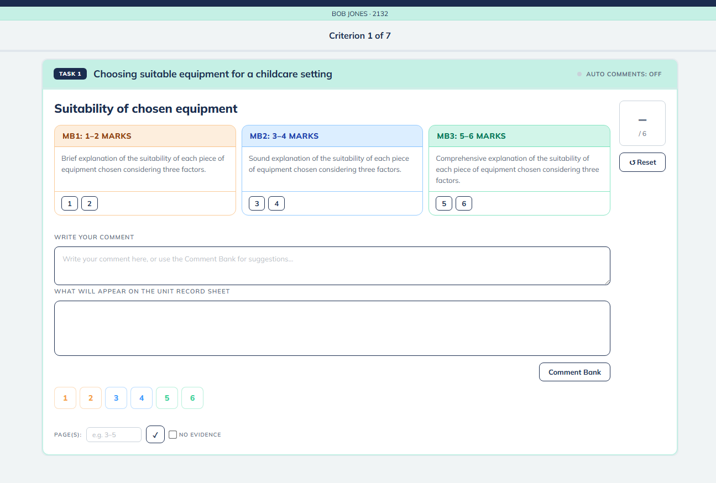Image resolution: width=716 pixels, height=483 pixels.
Task: Select mark 1 in MB1 band
Action: click(69, 203)
